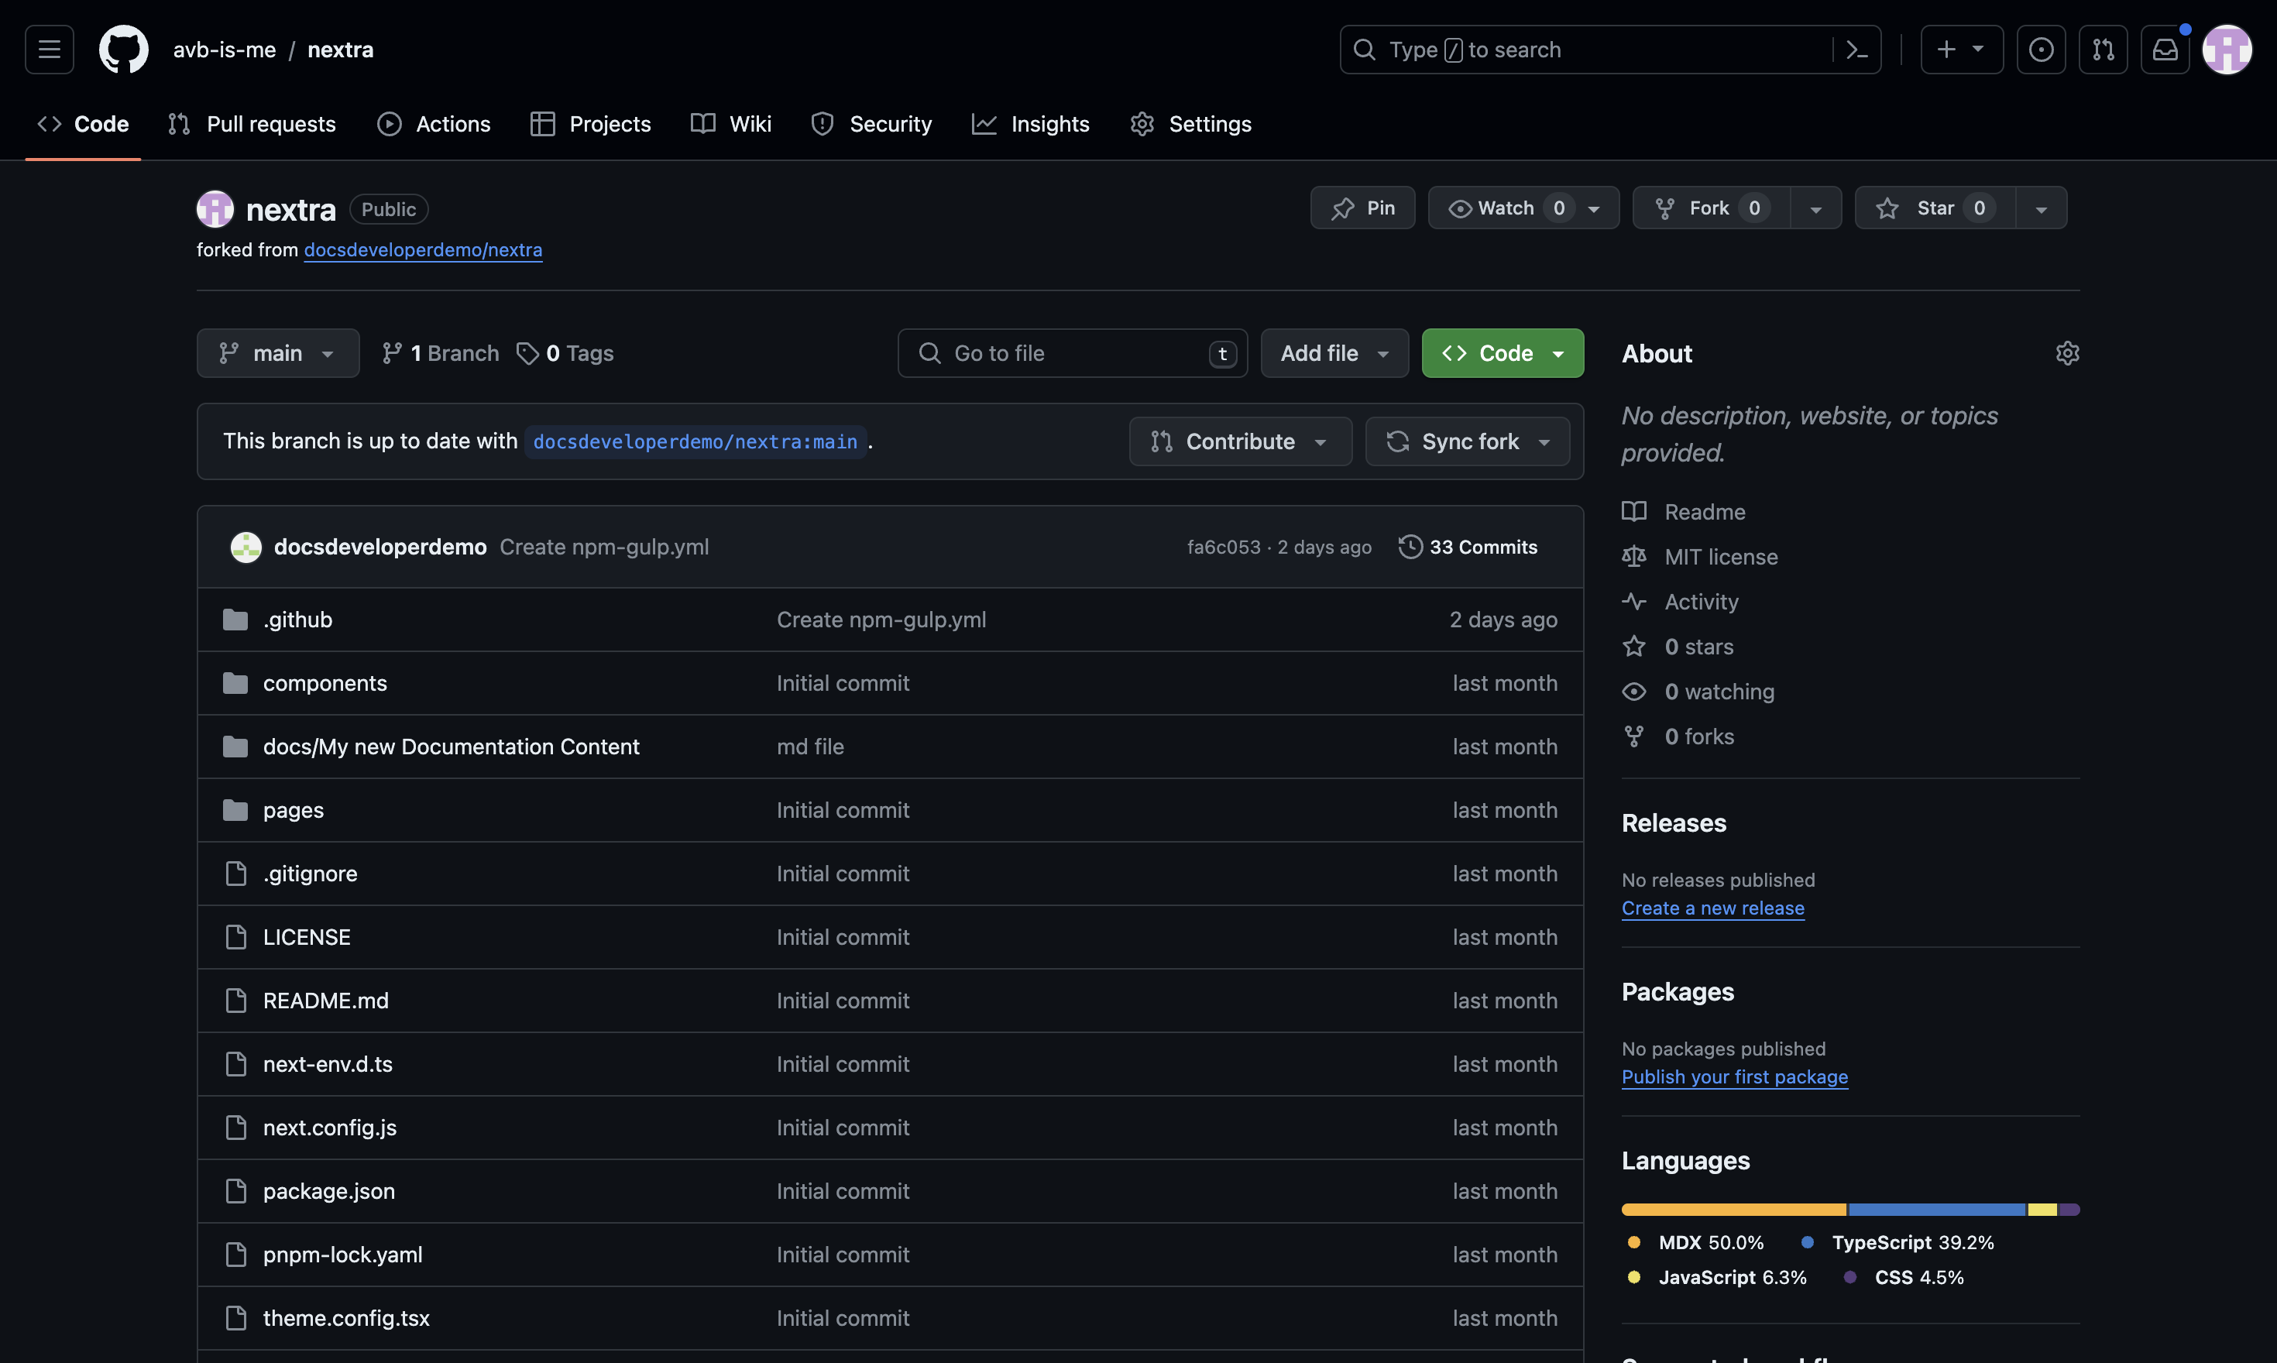Open docsdeveloperdemo/nextra upstream link
2277x1363 pixels.
(423, 250)
